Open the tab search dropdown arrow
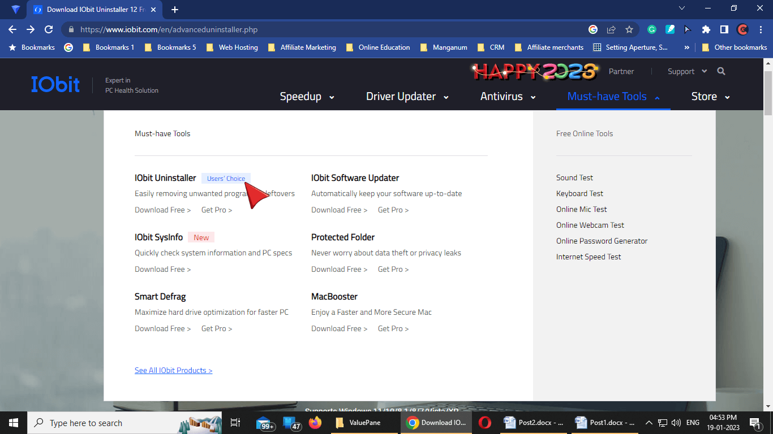Image resolution: width=773 pixels, height=434 pixels. point(682,8)
